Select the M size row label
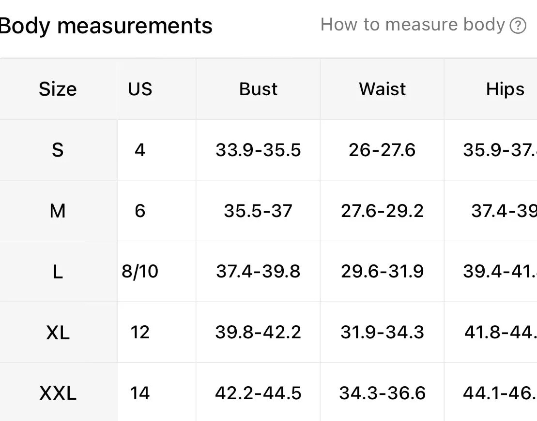Image resolution: width=537 pixels, height=421 pixels. pos(58,211)
